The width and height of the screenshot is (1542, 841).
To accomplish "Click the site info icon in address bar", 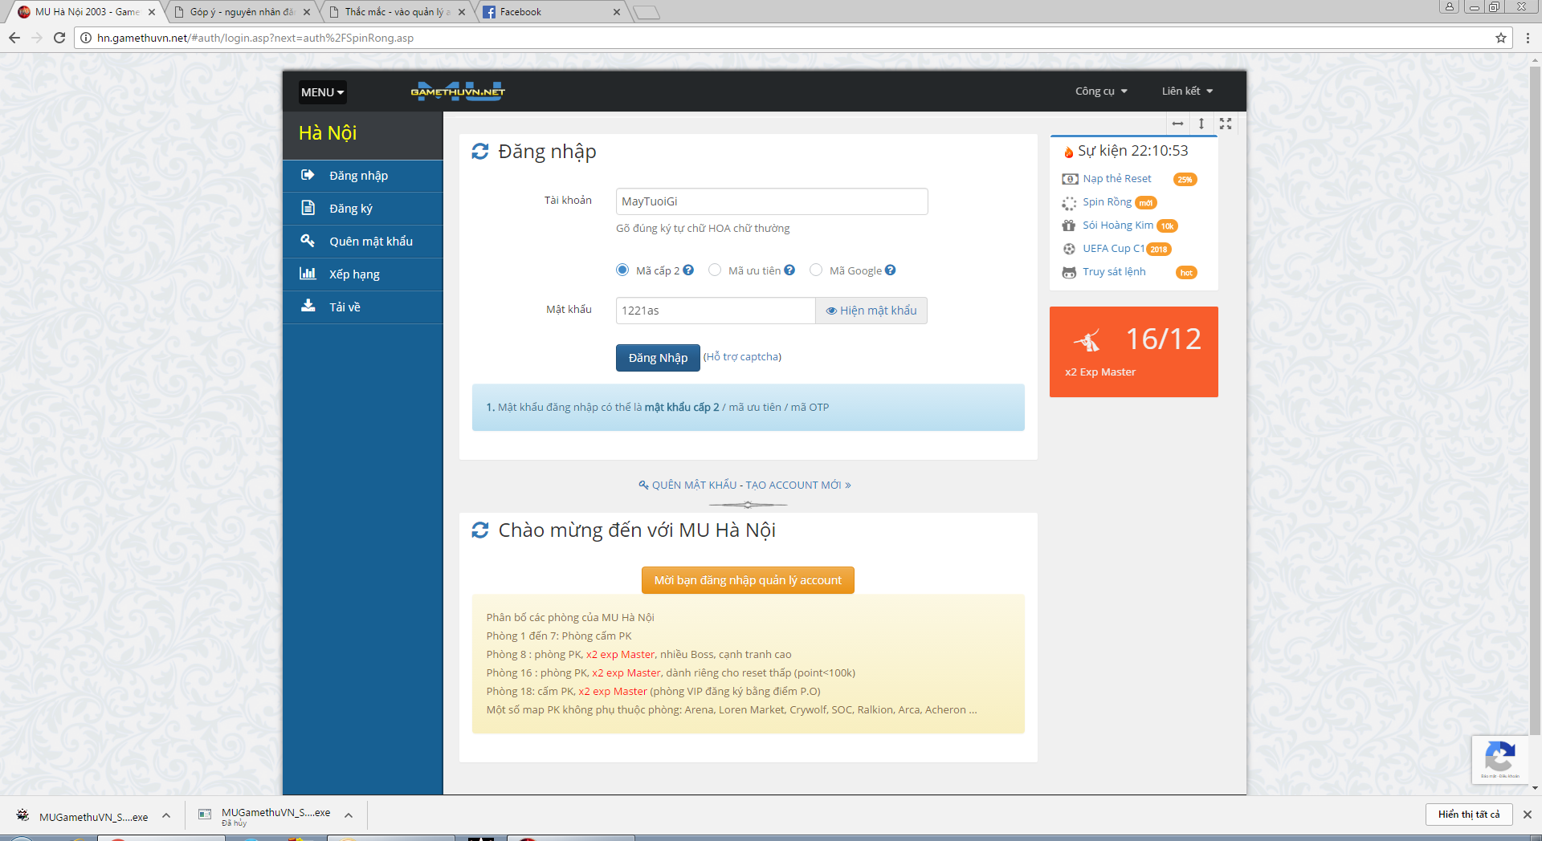I will (86, 38).
